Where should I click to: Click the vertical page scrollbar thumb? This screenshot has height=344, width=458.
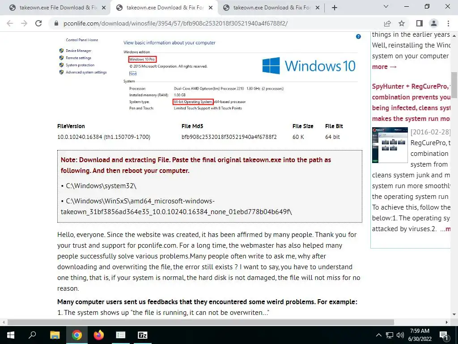point(454,85)
